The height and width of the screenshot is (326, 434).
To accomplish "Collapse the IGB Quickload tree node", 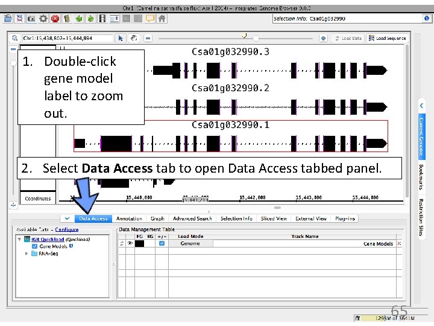I will pos(19,239).
